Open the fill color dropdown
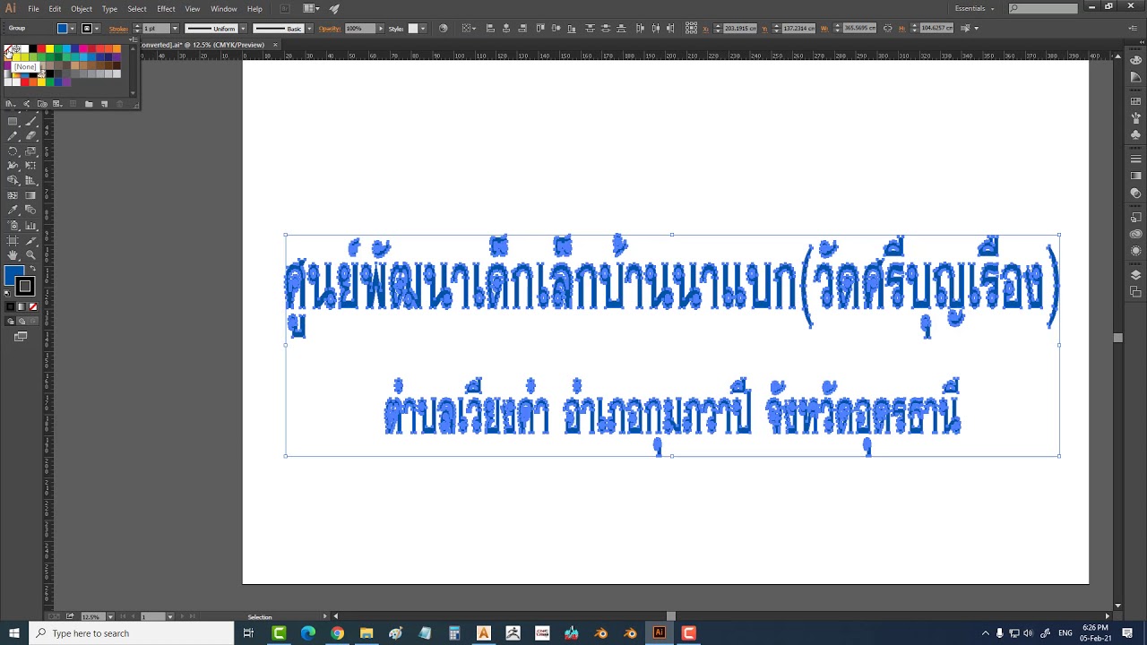This screenshot has width=1147, height=645. (x=73, y=28)
